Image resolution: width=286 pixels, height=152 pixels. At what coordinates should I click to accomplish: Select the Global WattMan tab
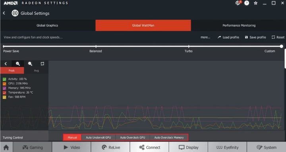tap(143, 25)
